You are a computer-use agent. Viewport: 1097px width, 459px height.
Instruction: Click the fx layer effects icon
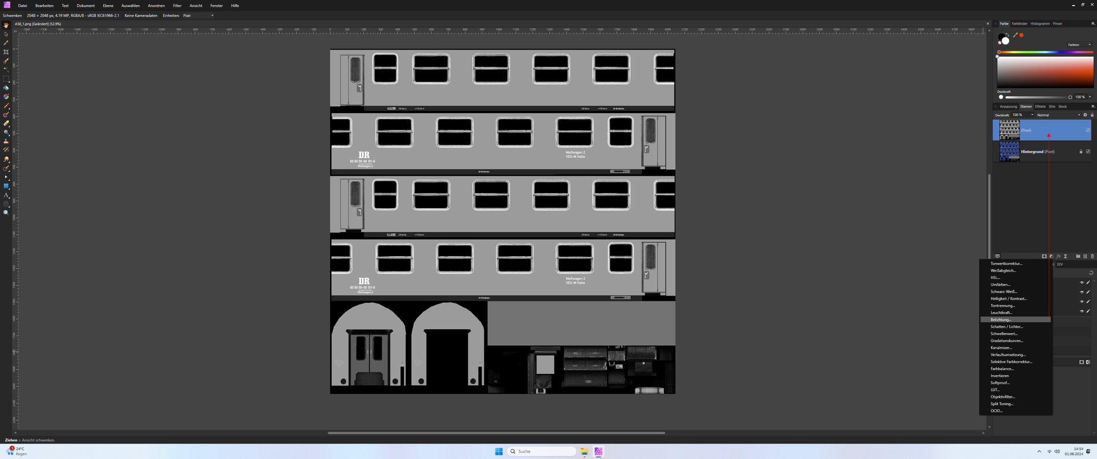1059,256
